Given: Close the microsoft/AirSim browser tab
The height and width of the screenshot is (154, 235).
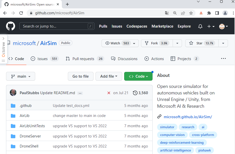Looking at the screenshot, I should pos(58,4).
